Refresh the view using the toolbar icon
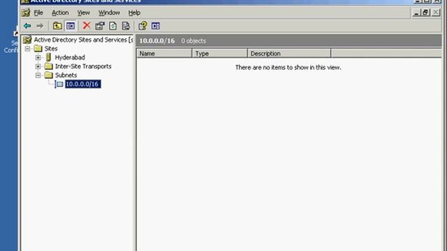 click(x=113, y=26)
